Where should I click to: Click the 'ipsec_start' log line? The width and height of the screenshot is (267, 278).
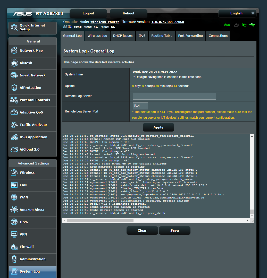(114, 213)
